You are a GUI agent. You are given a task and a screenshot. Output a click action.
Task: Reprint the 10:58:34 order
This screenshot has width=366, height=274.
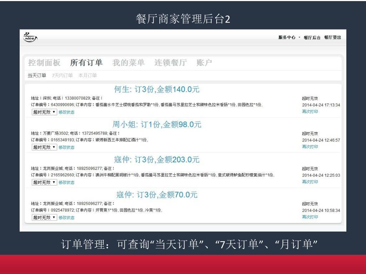(310, 217)
